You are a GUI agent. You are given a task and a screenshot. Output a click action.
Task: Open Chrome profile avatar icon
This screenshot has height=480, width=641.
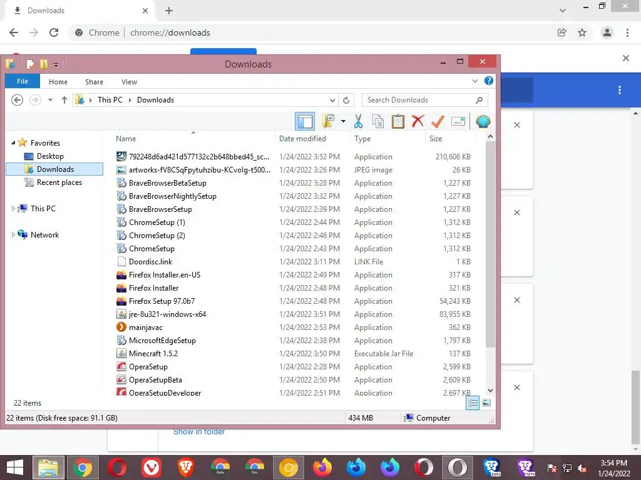click(x=607, y=32)
